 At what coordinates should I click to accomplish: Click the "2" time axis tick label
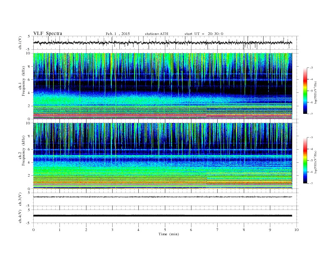tap(86, 230)
